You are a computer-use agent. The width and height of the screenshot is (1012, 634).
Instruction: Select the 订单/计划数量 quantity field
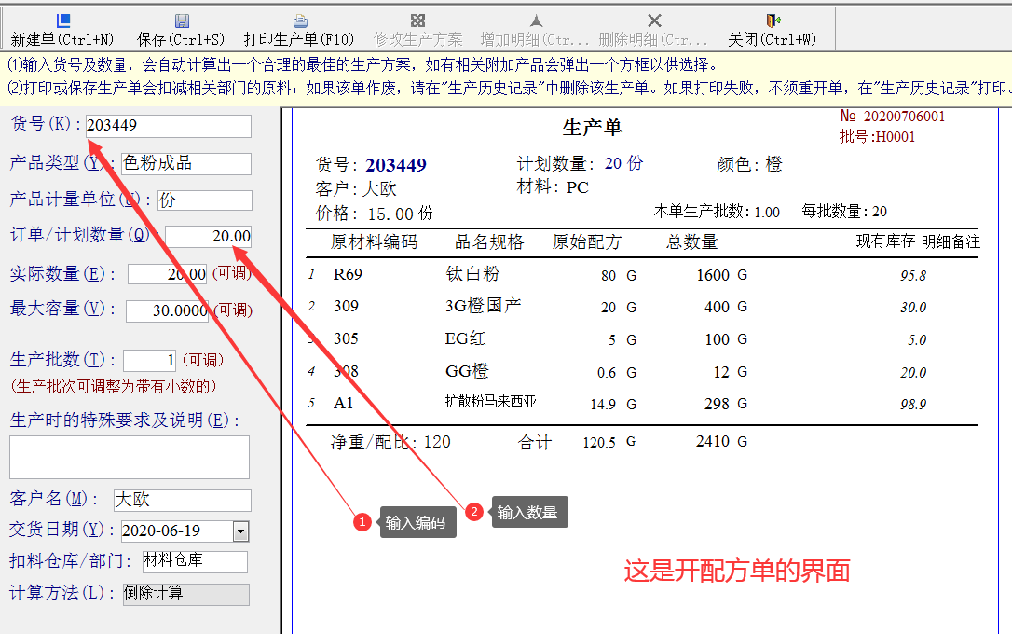pos(208,237)
